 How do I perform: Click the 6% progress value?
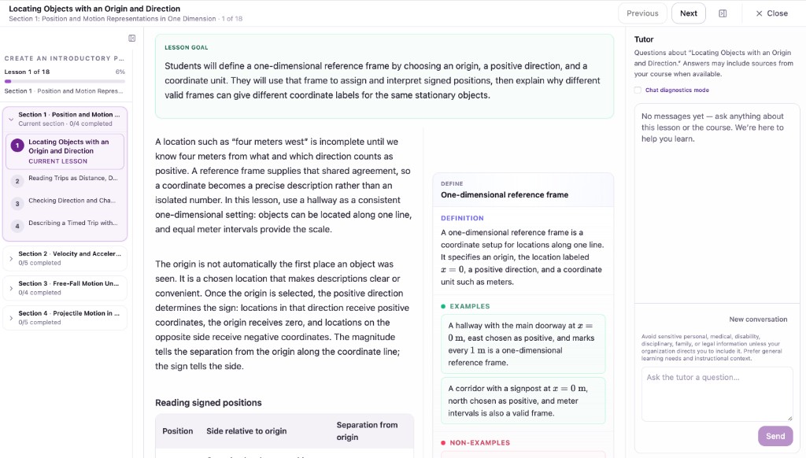(120, 72)
